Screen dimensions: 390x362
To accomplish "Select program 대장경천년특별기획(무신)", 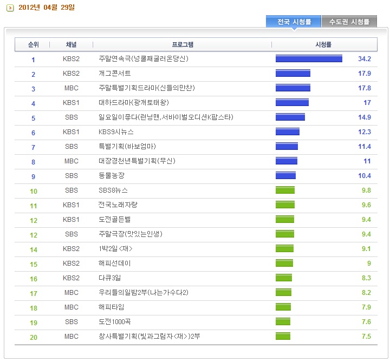I will tap(137, 161).
